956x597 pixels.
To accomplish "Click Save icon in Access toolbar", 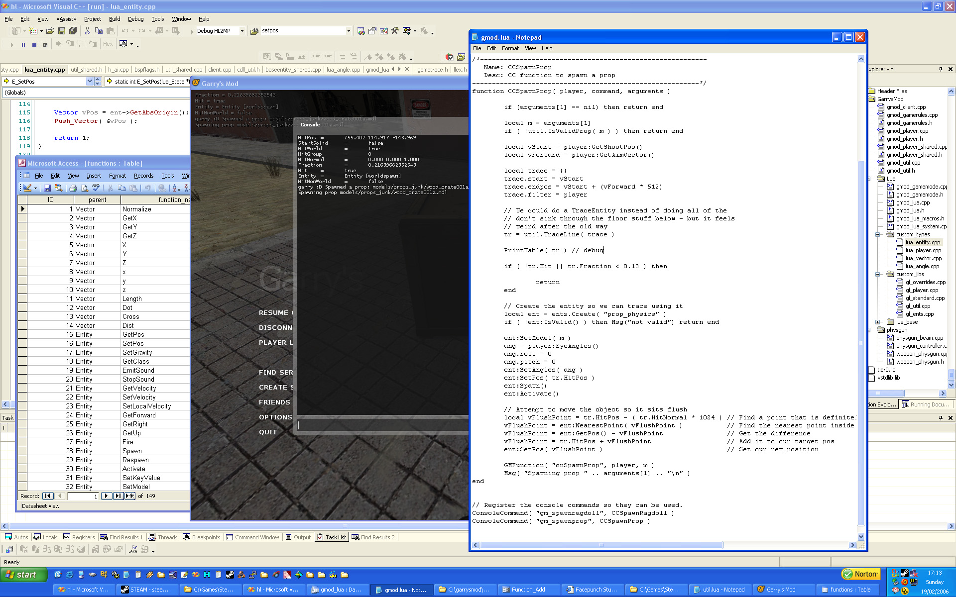I will [47, 188].
